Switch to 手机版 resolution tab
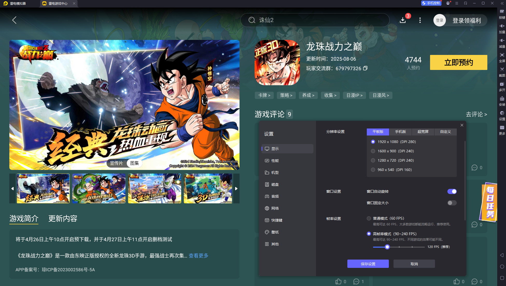506x286 pixels. tap(400, 132)
